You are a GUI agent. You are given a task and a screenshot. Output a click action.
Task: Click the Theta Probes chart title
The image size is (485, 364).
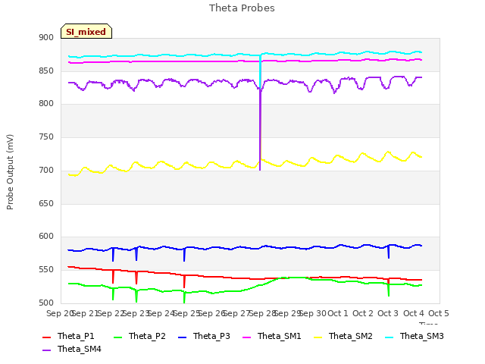point(242,8)
